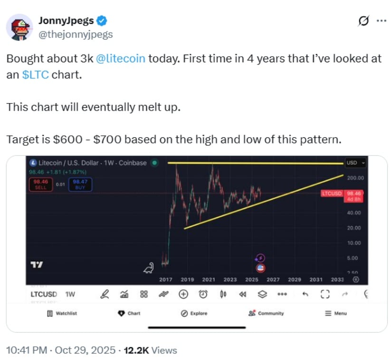Viewport: 392px width, 362px height.
Task: Expand the 1W timeframe selector
Action: pyautogui.click(x=70, y=294)
